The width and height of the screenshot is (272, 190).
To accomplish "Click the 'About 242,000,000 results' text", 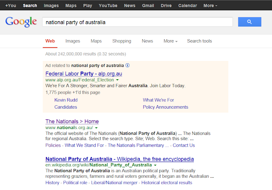I will [71, 54].
